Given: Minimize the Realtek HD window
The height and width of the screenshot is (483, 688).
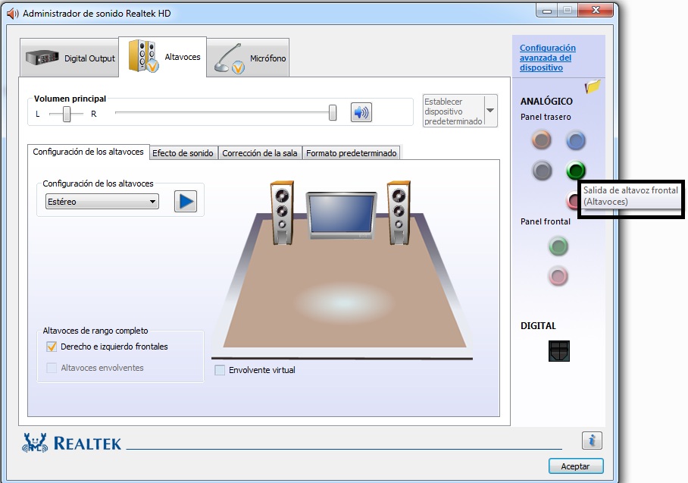Looking at the screenshot, I should click(547, 11).
